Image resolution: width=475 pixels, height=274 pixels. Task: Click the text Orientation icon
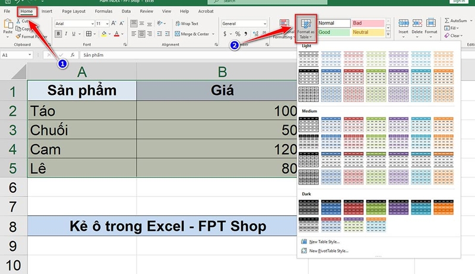[160, 23]
